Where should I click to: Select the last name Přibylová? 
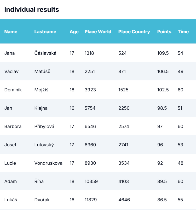point(44,126)
